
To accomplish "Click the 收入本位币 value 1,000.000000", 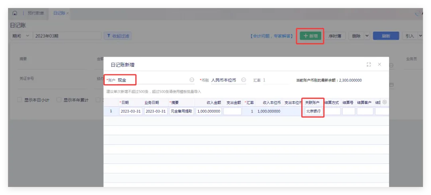I will click(x=269, y=111).
